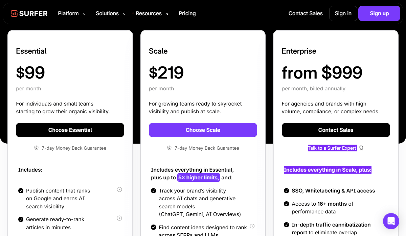The width and height of the screenshot is (406, 236).
Task: Click icon beside Talk to a Surfer Expert
Action: (361, 148)
